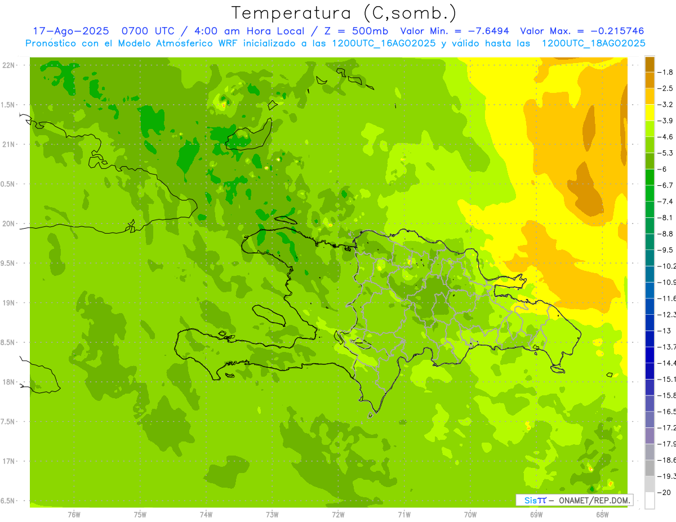Image resolution: width=676 pixels, height=522 pixels.
Task: Click the "75W" longitude label
Action: (x=140, y=515)
